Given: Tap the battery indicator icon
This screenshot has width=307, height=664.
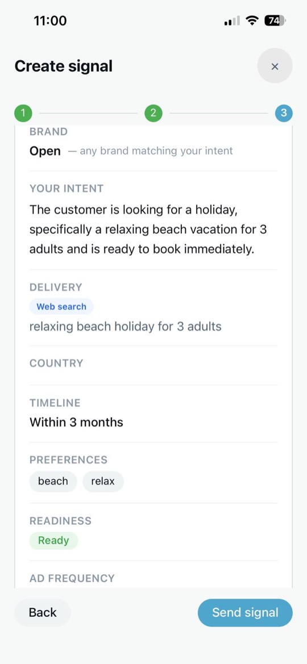Looking at the screenshot, I should click(275, 20).
